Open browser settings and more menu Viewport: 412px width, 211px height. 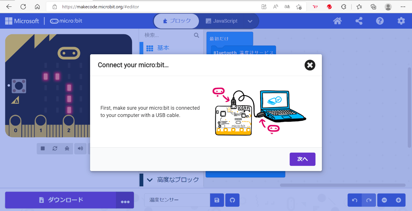click(x=403, y=6)
